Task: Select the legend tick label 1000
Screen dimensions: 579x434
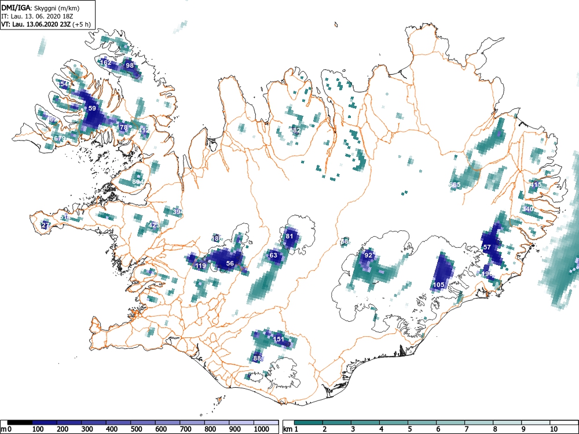Action: pos(262,429)
